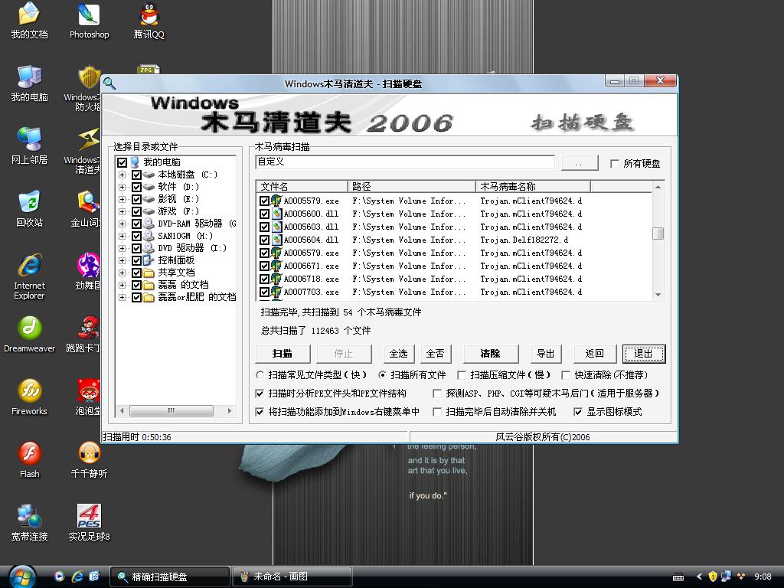Click the 清除 button
Image resolution: width=784 pixels, height=588 pixels.
point(491,354)
